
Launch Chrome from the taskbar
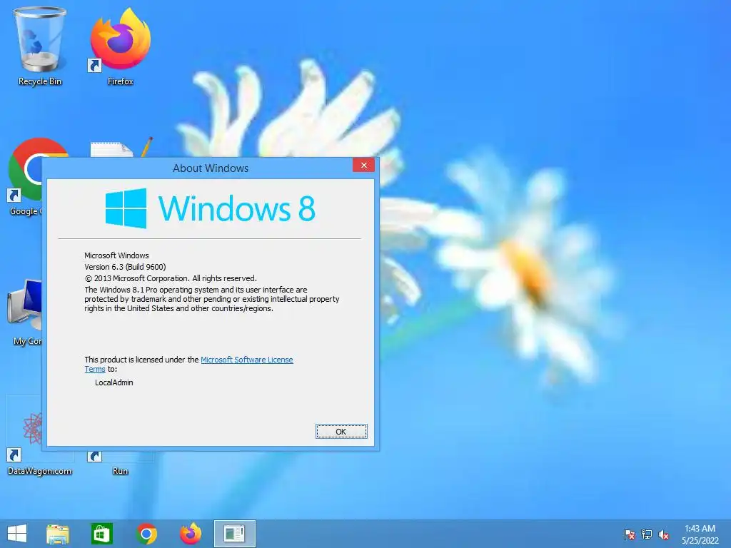click(146, 534)
